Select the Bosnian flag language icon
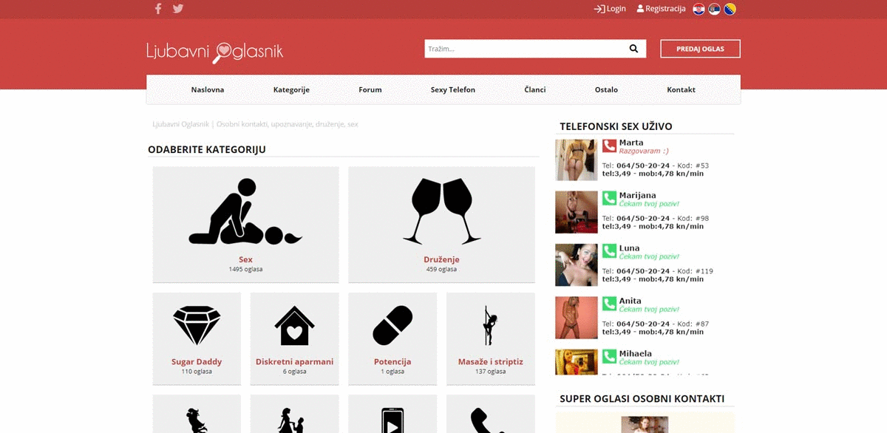 coord(731,8)
